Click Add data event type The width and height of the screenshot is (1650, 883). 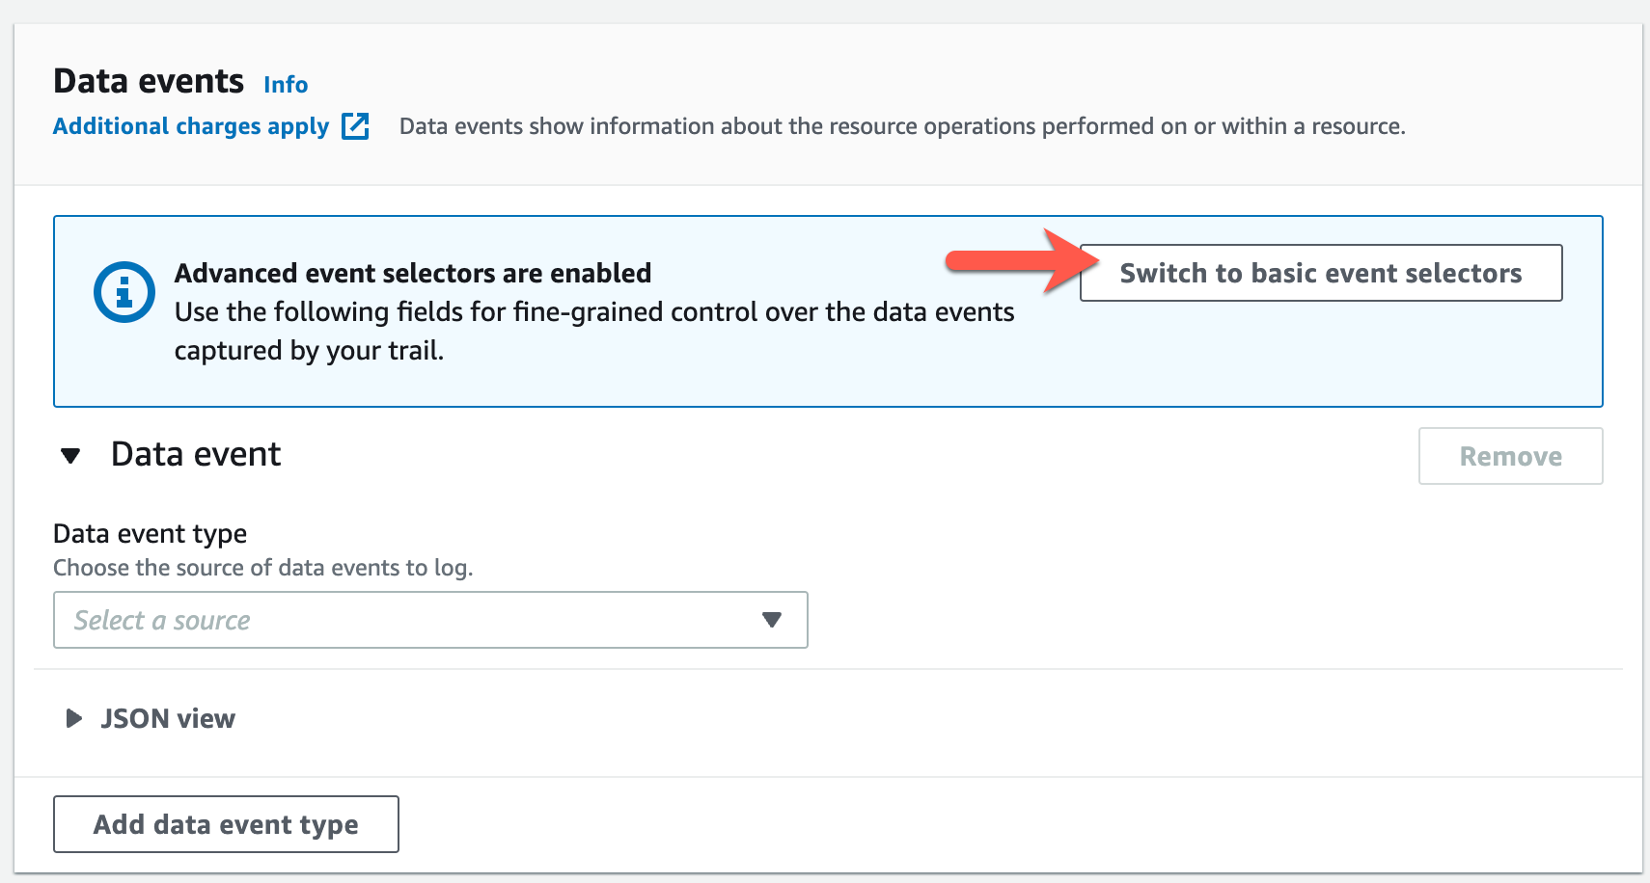pos(225,824)
